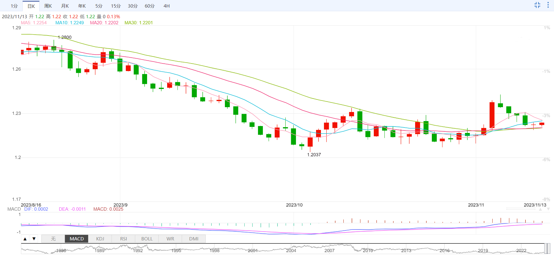Screen dimensions: 554x265
Task: Switch to the 年K yearly tab
Action: point(82,6)
